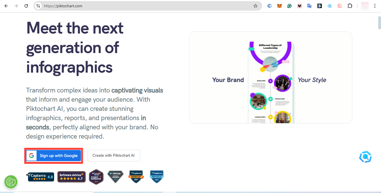Click the Capterra Best Value badge
381x193 pixels.
coord(156,177)
